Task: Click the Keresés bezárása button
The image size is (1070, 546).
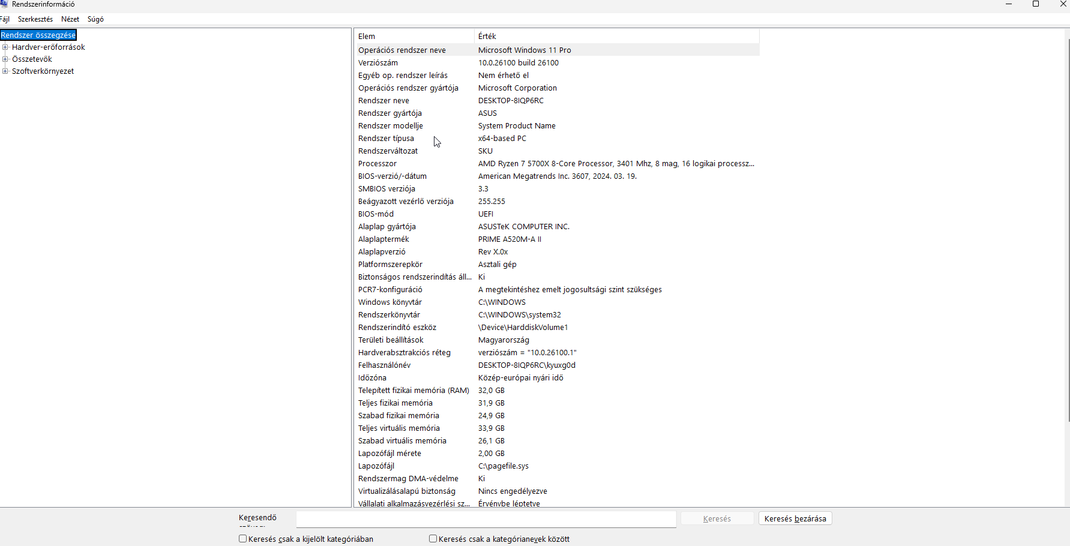Action: [x=795, y=519]
